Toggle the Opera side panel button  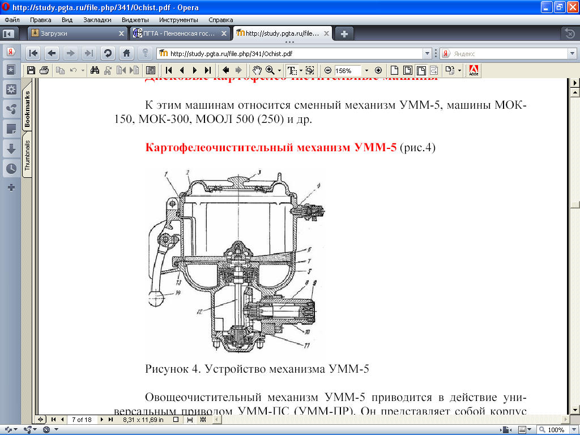(x=8, y=33)
